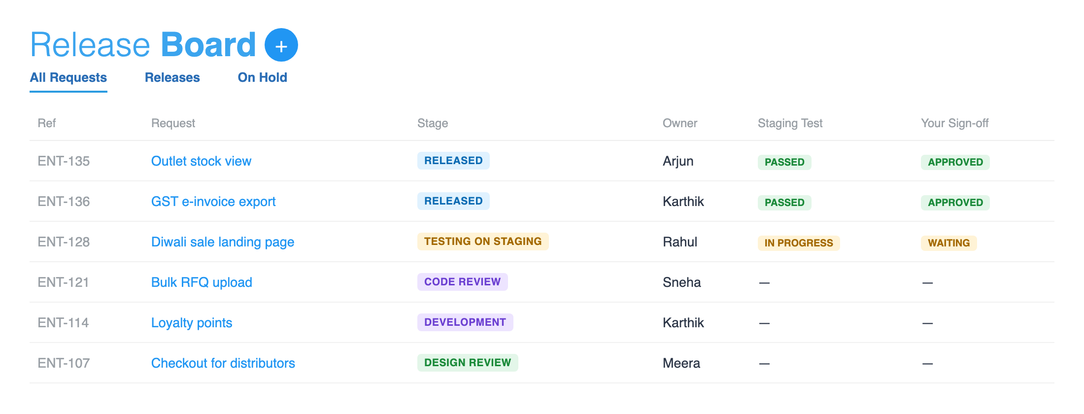Click owner Karthik in the Loyalty points row
The height and width of the screenshot is (414, 1084).
[683, 323]
